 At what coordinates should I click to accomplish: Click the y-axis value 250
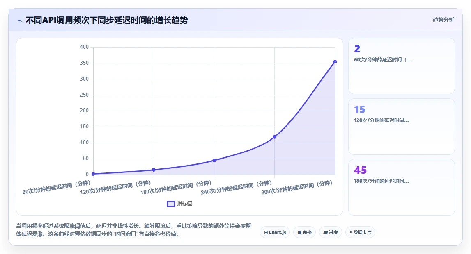coord(84,95)
